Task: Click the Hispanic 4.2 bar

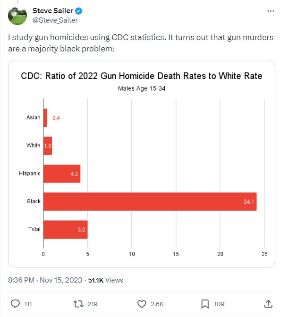Action: pyautogui.click(x=62, y=174)
